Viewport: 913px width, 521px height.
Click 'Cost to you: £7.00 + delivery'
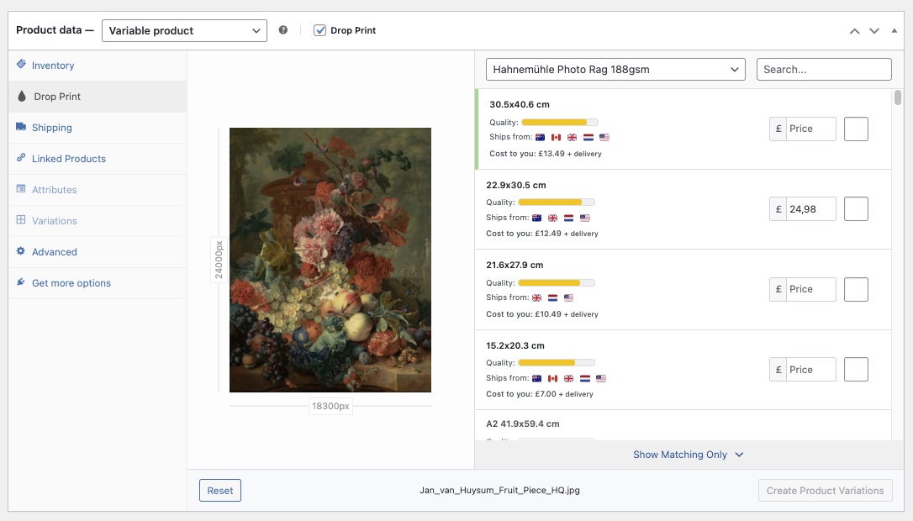[x=540, y=394]
